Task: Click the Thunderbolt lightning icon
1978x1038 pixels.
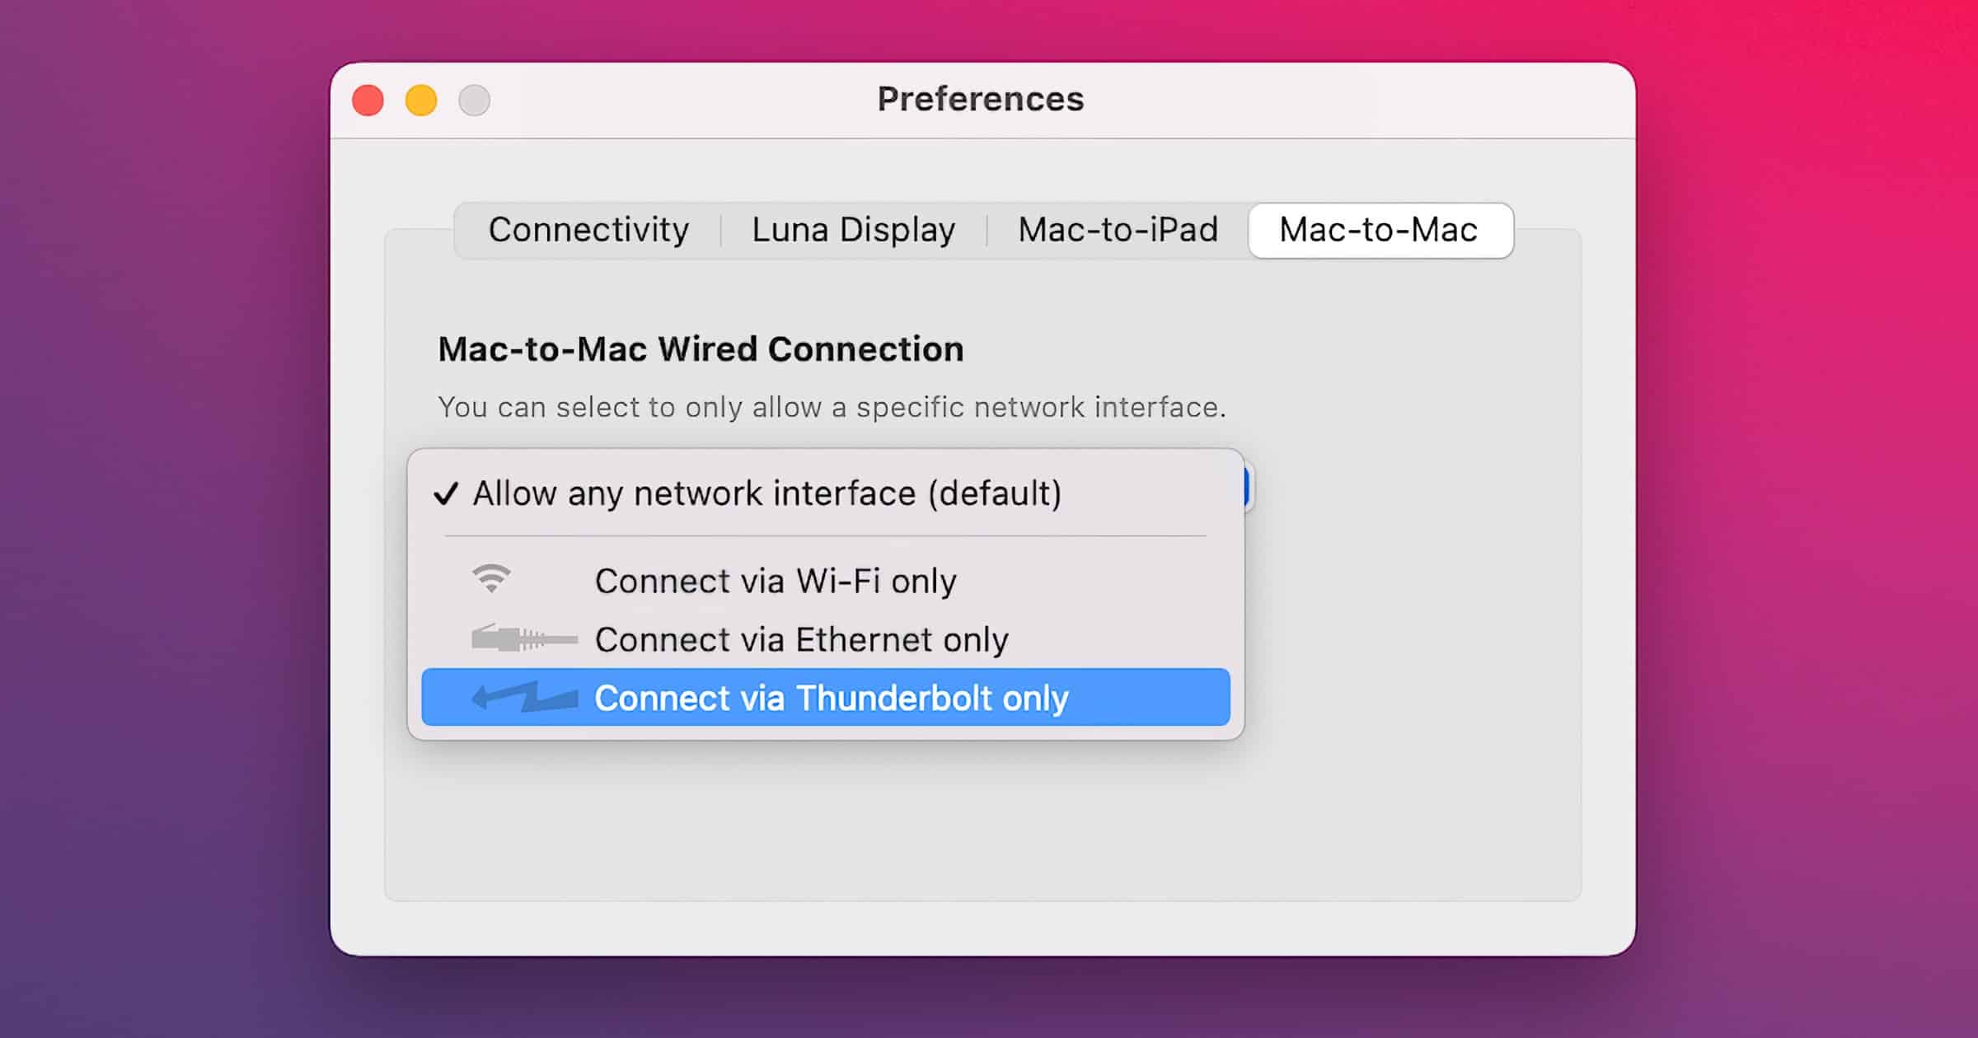Action: pyautogui.click(x=524, y=698)
